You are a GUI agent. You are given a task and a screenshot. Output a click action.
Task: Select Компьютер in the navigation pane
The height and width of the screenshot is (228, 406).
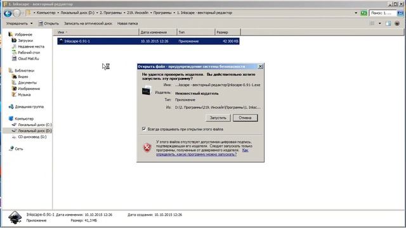coord(24,118)
